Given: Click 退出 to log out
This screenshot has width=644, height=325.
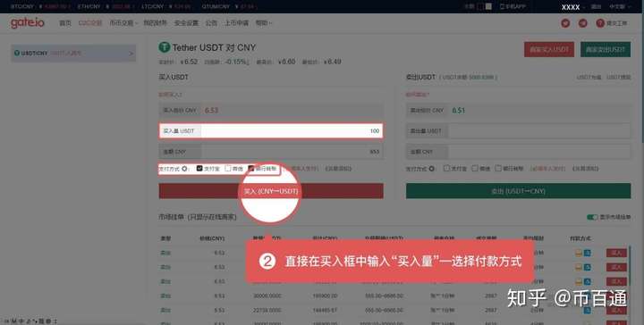Looking at the screenshot, I should (x=596, y=6).
